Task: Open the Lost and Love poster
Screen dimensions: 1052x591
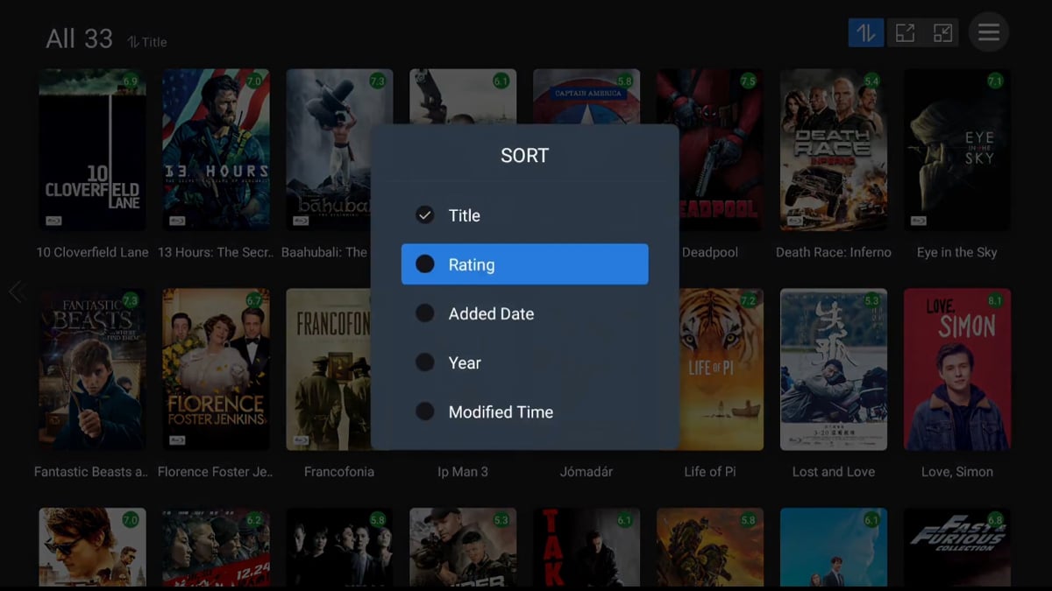Action: (x=834, y=369)
